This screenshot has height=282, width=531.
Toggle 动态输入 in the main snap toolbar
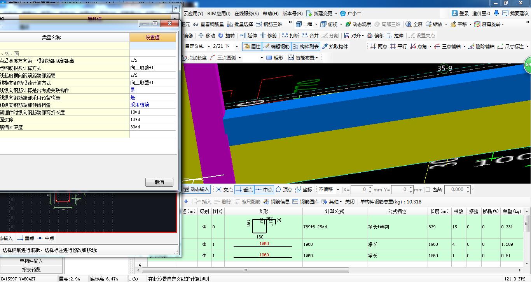(x=196, y=189)
